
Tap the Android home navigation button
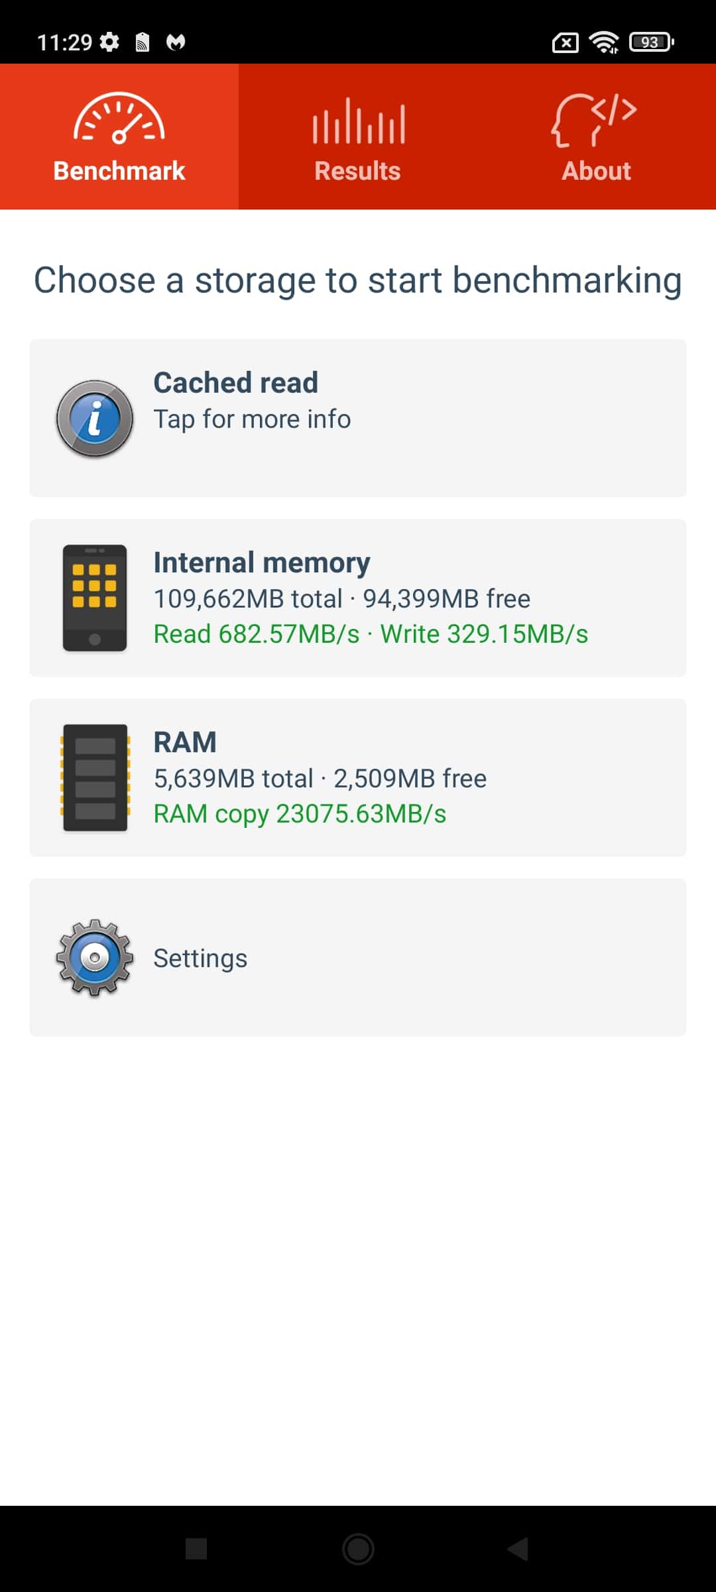(x=358, y=1549)
